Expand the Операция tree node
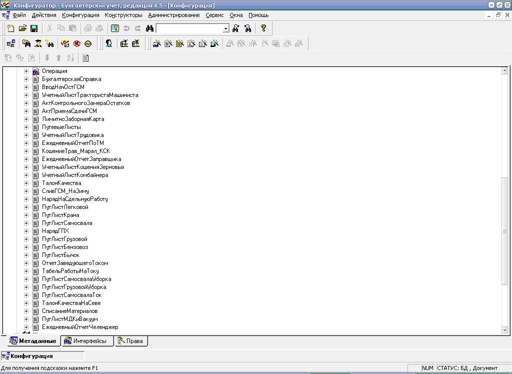The height and width of the screenshot is (374, 512). click(26, 71)
